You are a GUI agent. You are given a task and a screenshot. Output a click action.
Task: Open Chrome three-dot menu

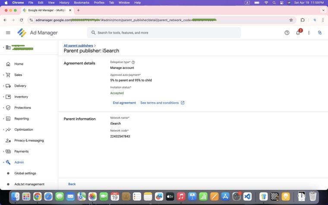tap(323, 20)
